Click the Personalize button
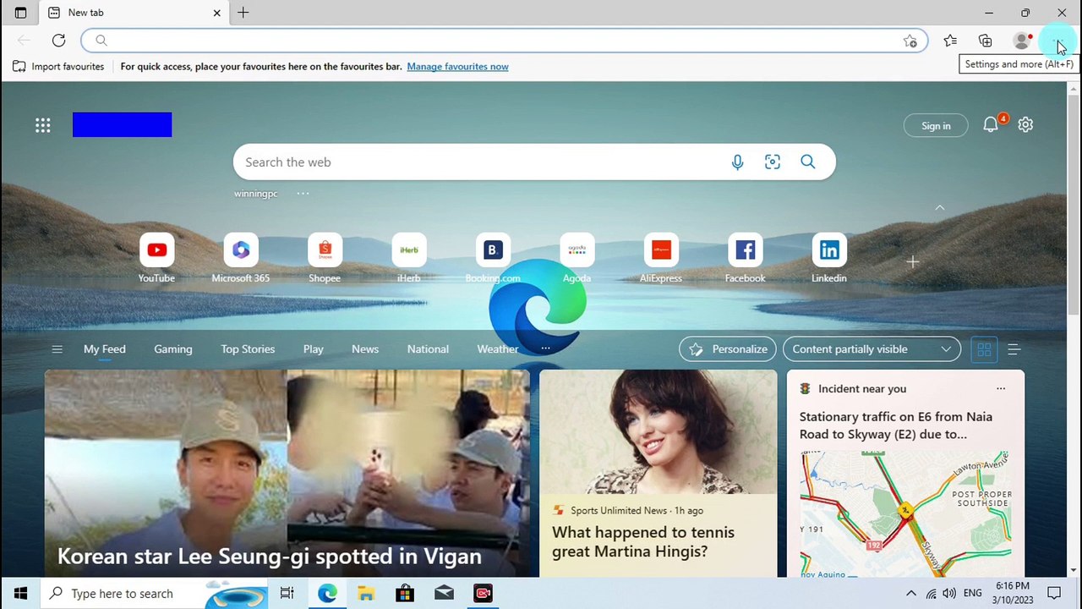Viewport: 1082px width, 609px height. [728, 349]
